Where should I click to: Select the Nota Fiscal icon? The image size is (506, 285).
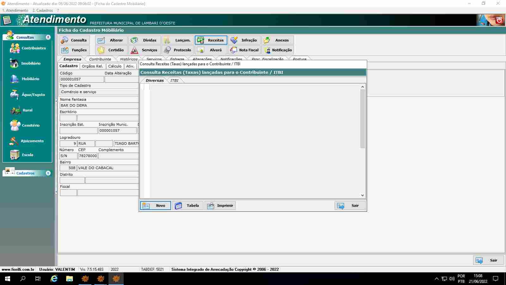(234, 50)
